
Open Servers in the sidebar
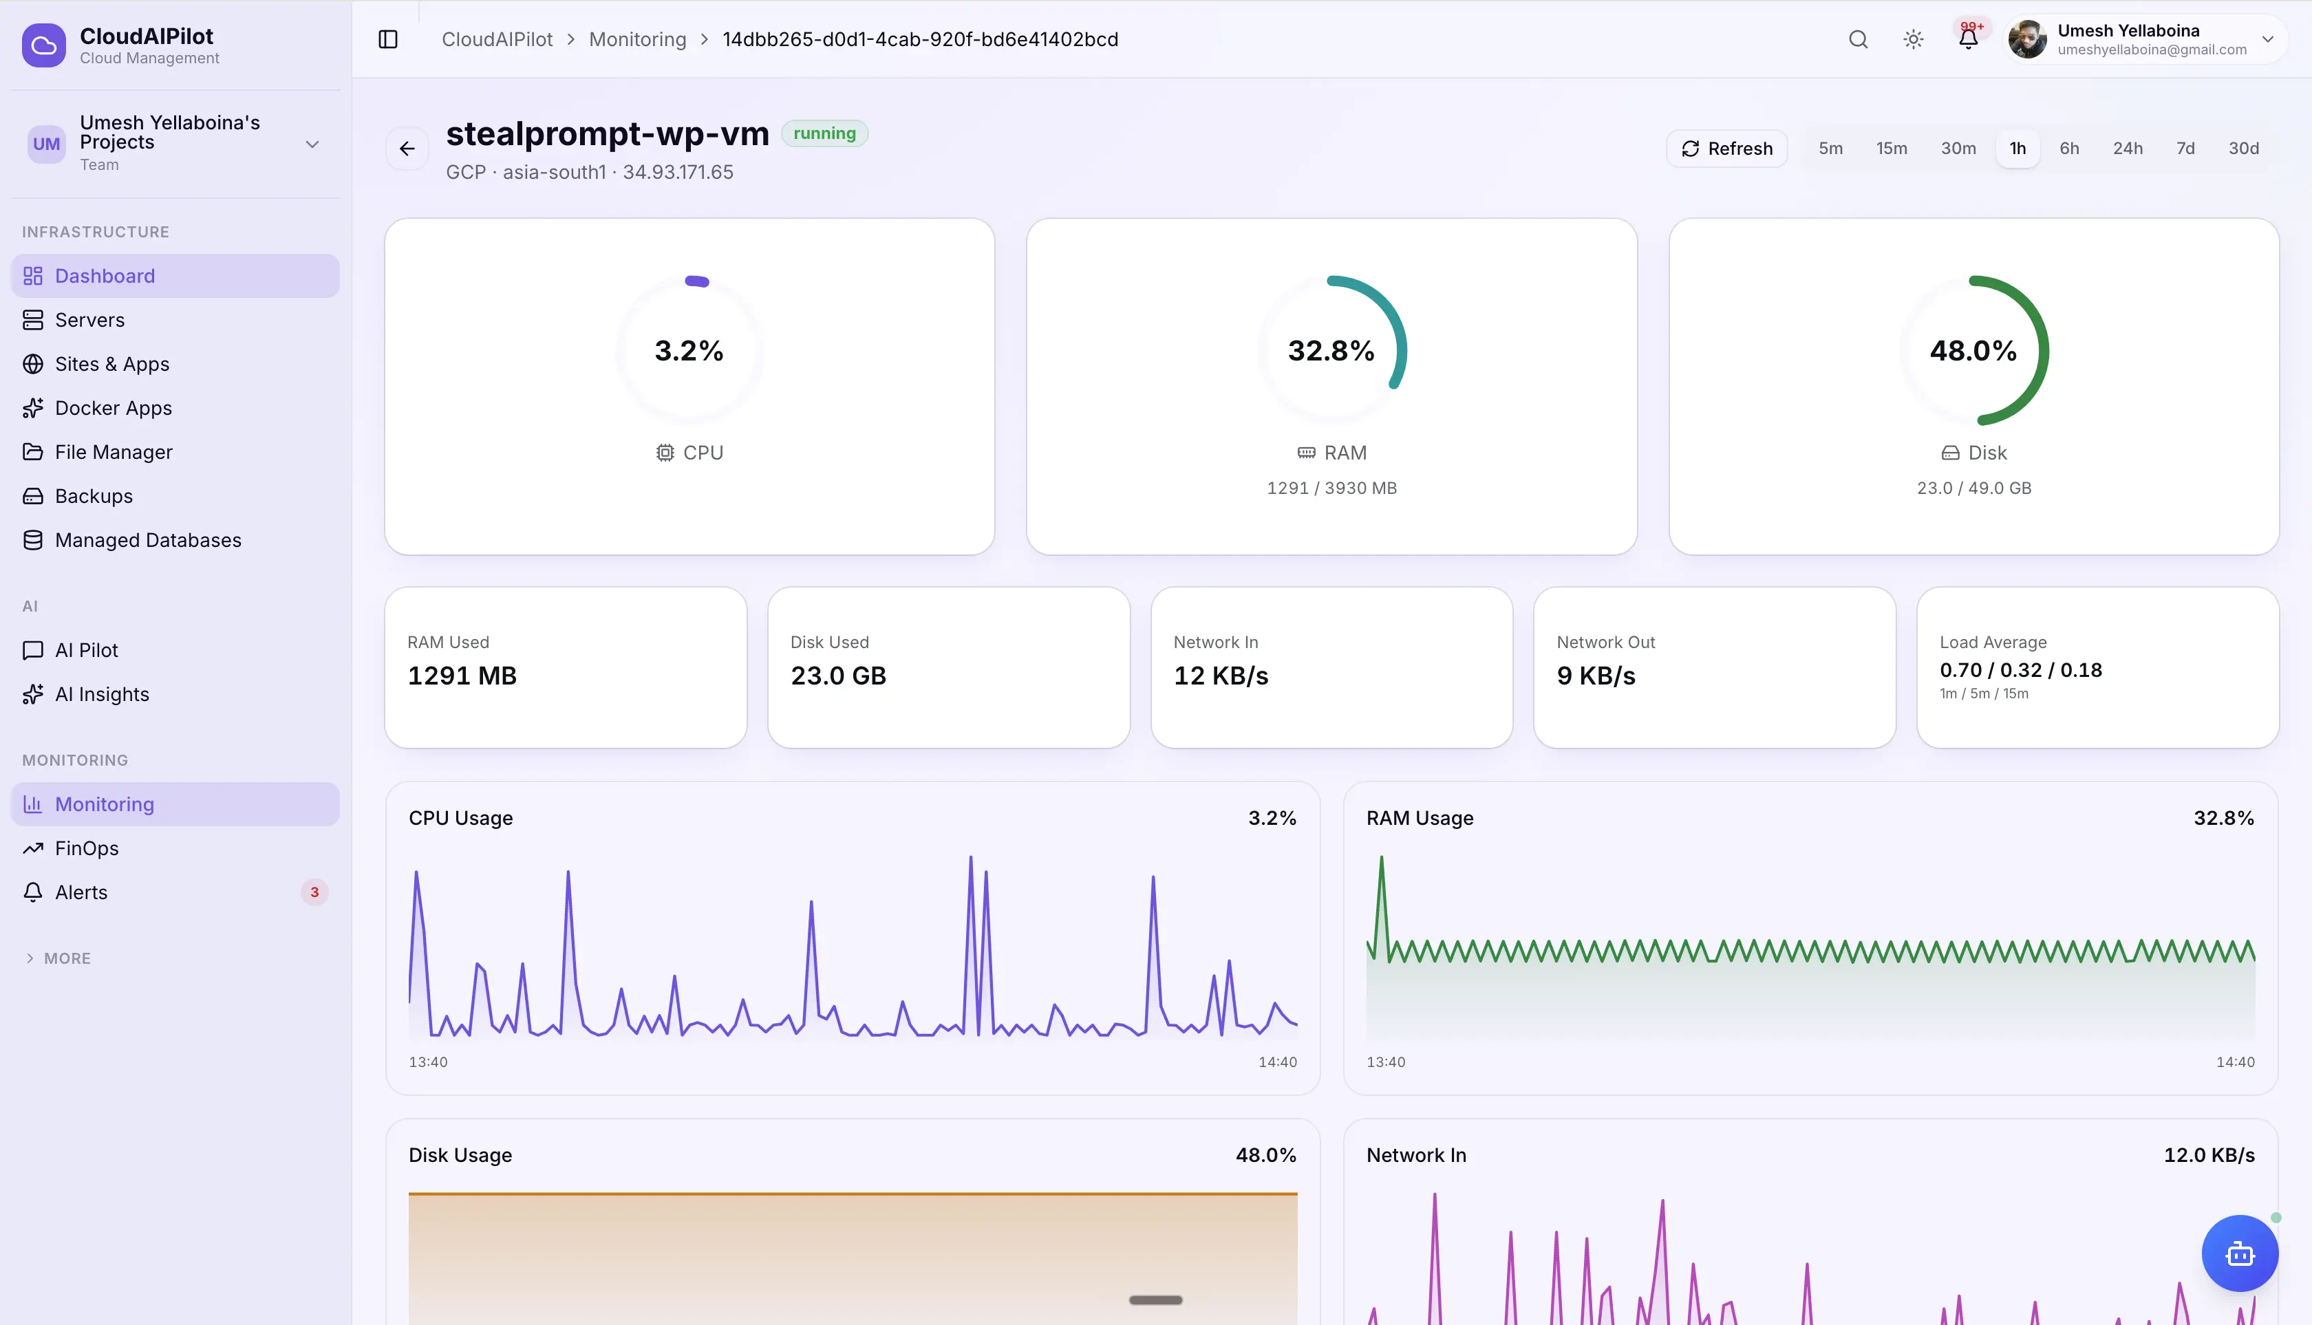175,319
